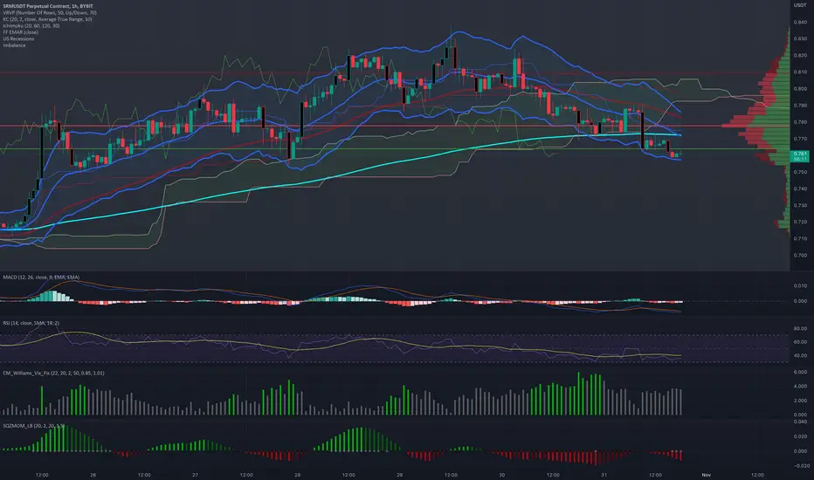Click the 0.840 price axis label

[800, 23]
